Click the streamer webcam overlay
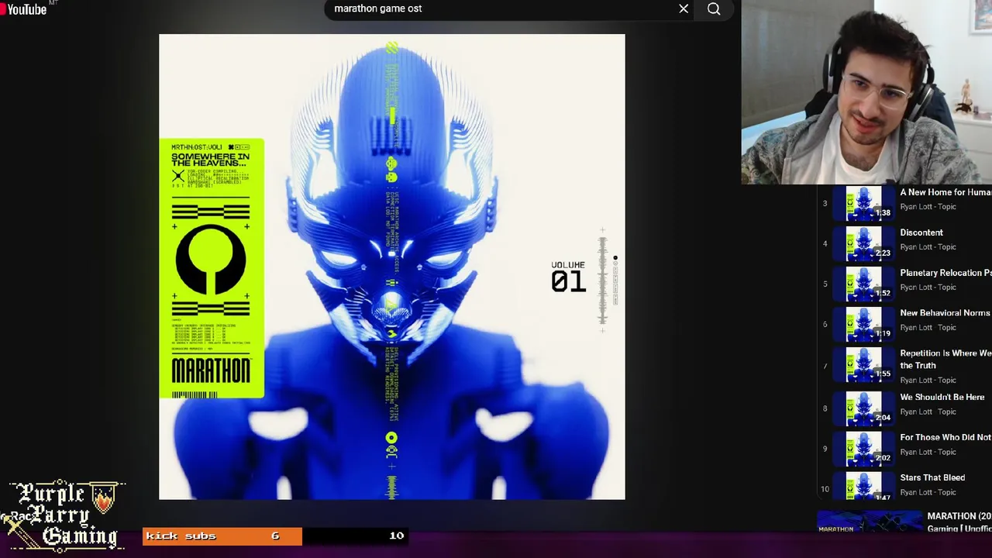Image resolution: width=992 pixels, height=558 pixels. point(866,92)
